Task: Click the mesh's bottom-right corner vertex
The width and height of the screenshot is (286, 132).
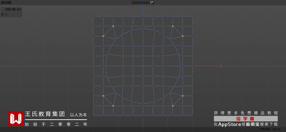Action: pyautogui.click(x=193, y=116)
